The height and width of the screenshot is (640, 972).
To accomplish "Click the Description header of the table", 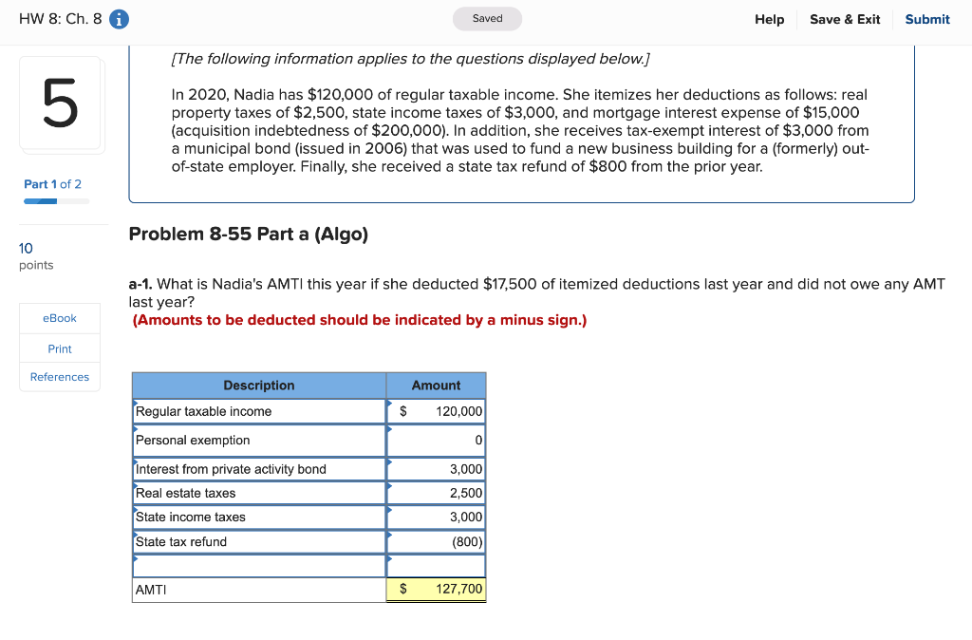I will pos(259,386).
